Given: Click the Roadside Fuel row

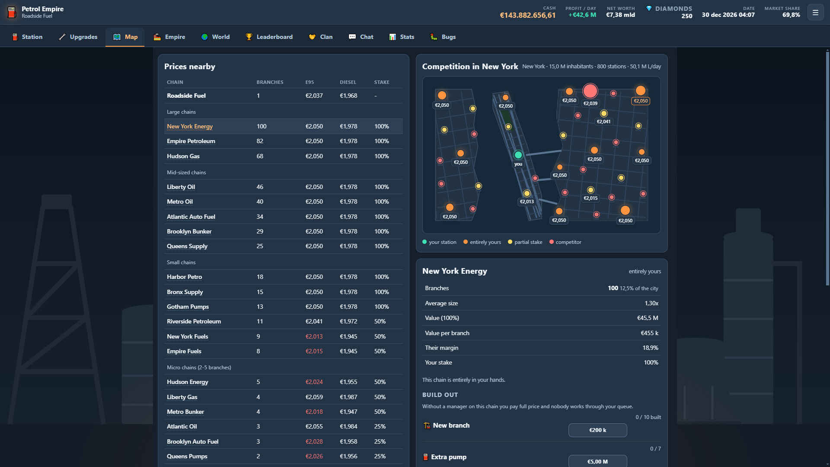Looking at the screenshot, I should (x=284, y=96).
